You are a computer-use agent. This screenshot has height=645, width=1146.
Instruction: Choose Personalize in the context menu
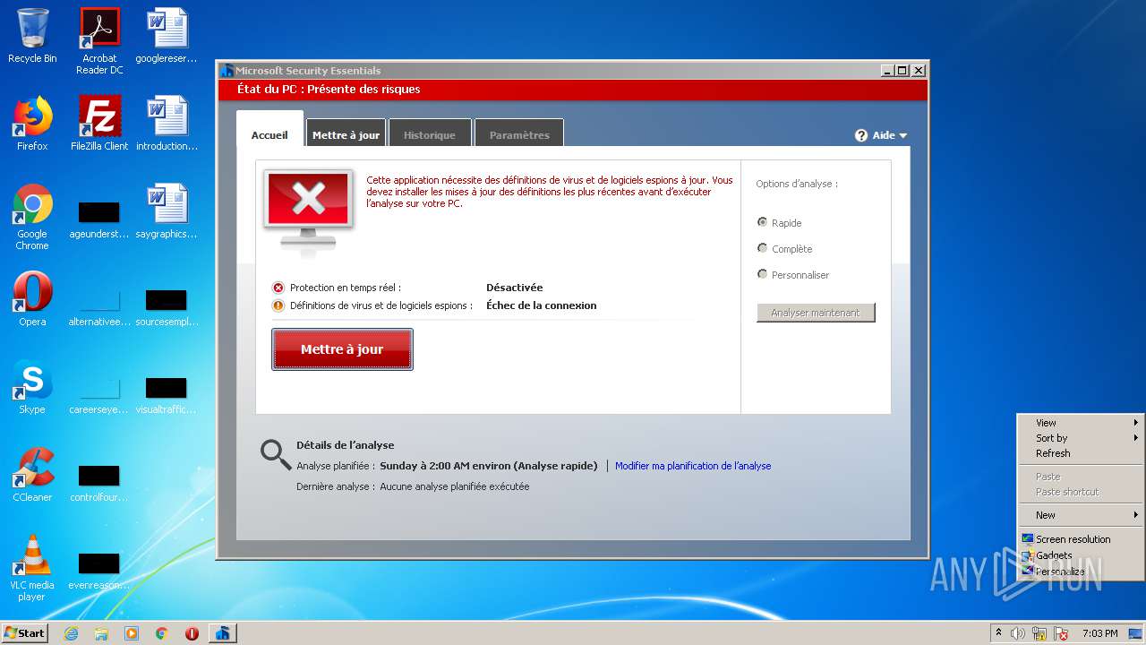(x=1081, y=572)
